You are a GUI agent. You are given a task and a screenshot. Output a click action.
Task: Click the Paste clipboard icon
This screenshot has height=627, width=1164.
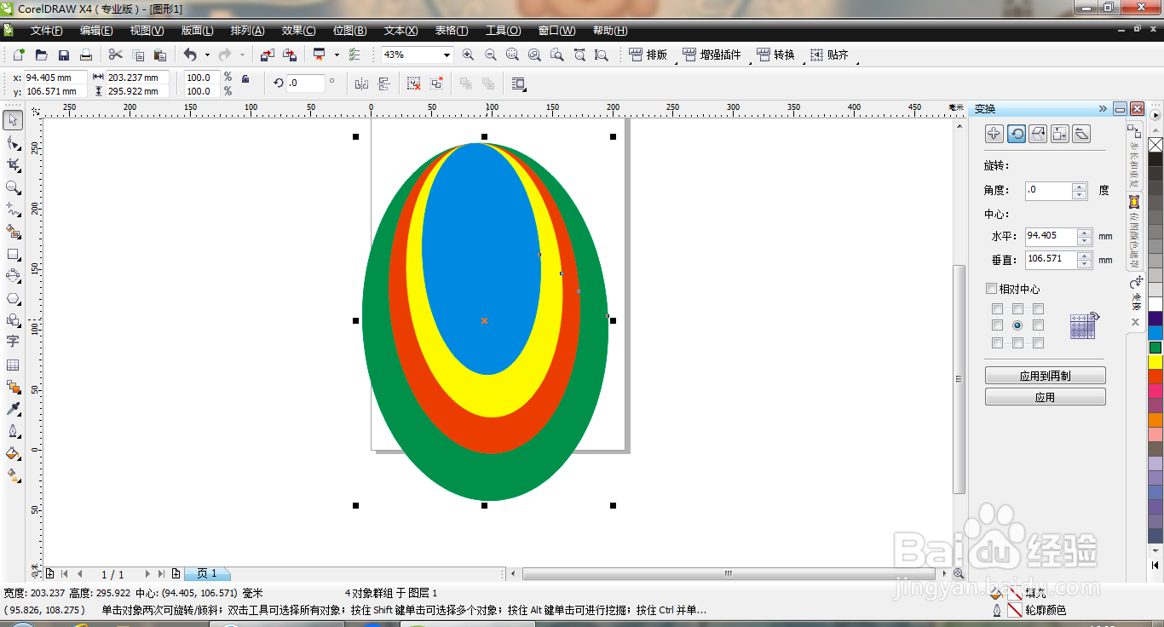tap(159, 55)
